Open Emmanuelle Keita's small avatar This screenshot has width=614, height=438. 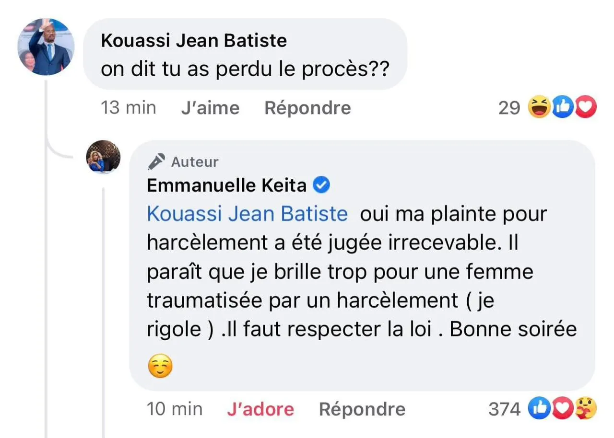pyautogui.click(x=103, y=157)
